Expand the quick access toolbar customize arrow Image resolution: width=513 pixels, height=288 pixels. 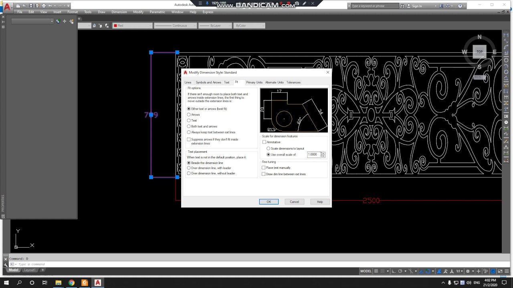tap(68, 6)
